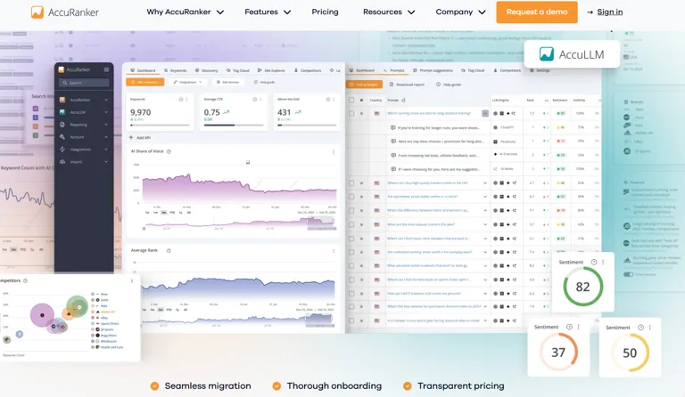The width and height of the screenshot is (685, 397).
Task: Switch to the Discovery tab in AccuRanker dashboard
Action: tap(206, 70)
